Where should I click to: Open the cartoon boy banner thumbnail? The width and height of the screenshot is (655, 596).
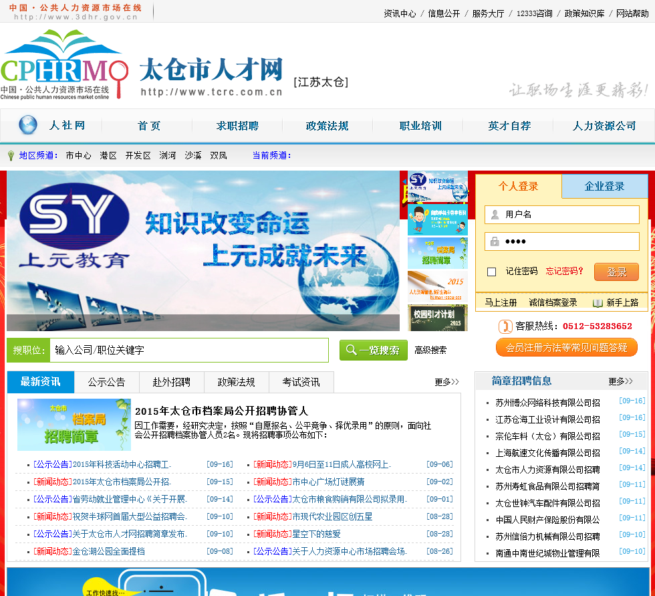[437, 220]
